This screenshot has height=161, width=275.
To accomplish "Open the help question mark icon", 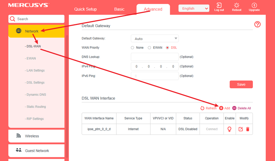I will point(257,24).
